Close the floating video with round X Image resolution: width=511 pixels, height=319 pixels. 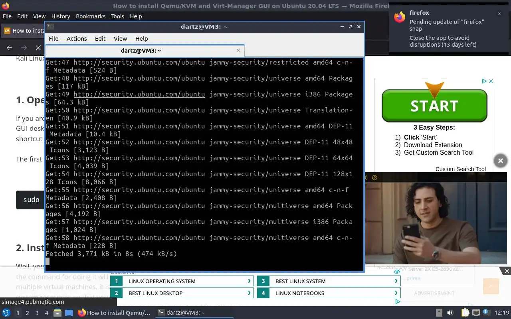click(501, 161)
